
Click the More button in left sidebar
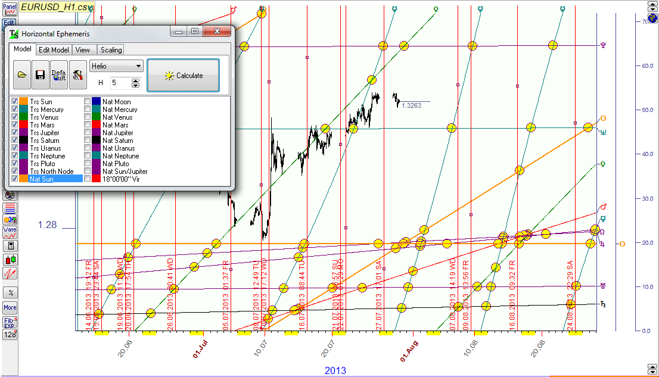coord(10,308)
